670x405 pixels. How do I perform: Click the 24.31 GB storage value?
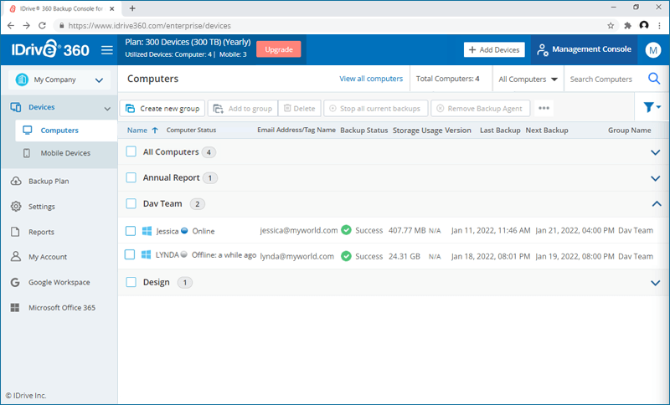coord(405,257)
